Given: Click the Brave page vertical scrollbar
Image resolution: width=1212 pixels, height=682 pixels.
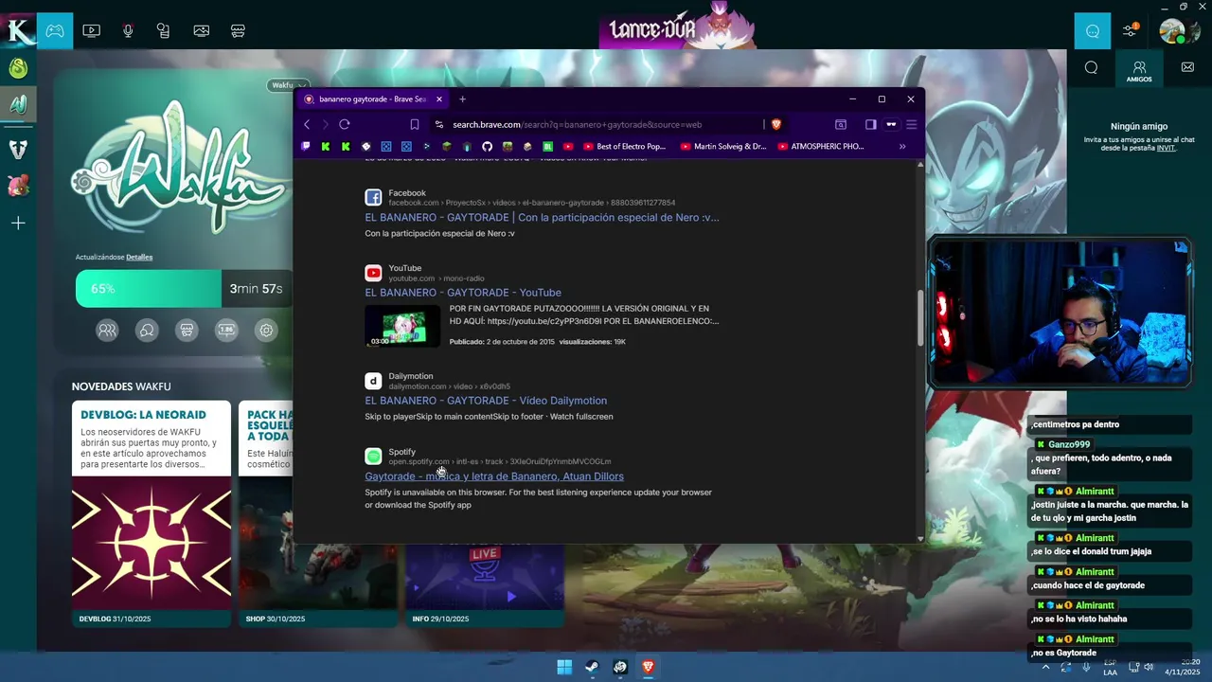Looking at the screenshot, I should click(x=920, y=319).
